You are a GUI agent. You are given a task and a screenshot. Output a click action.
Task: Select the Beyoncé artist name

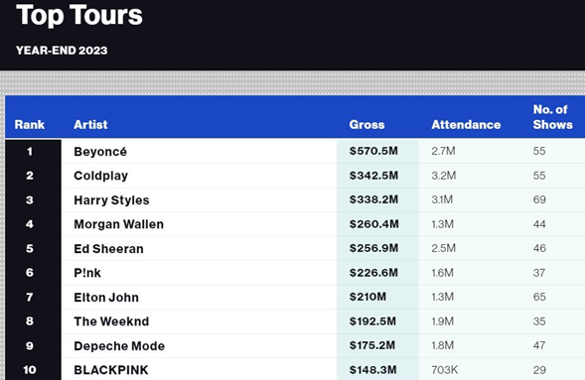click(x=100, y=151)
